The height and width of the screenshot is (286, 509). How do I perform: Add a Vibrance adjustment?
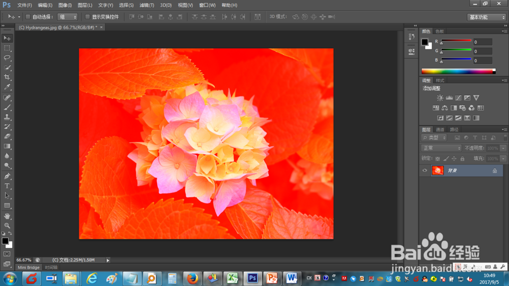click(x=476, y=98)
